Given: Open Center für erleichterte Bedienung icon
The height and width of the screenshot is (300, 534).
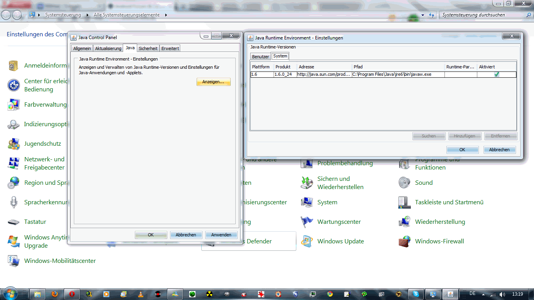Looking at the screenshot, I should point(14,85).
